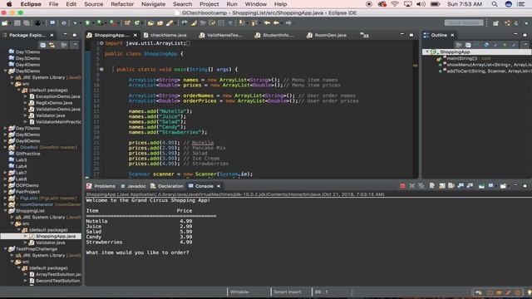Click Wi-Fi icon in macOS menu bar
Viewport: 532px width, 299px height.
tap(394, 4)
